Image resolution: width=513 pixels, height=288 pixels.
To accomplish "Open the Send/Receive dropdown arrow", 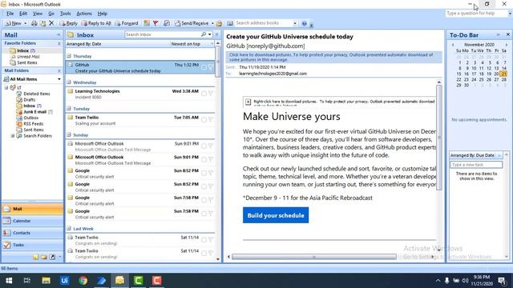I will pyautogui.click(x=212, y=23).
